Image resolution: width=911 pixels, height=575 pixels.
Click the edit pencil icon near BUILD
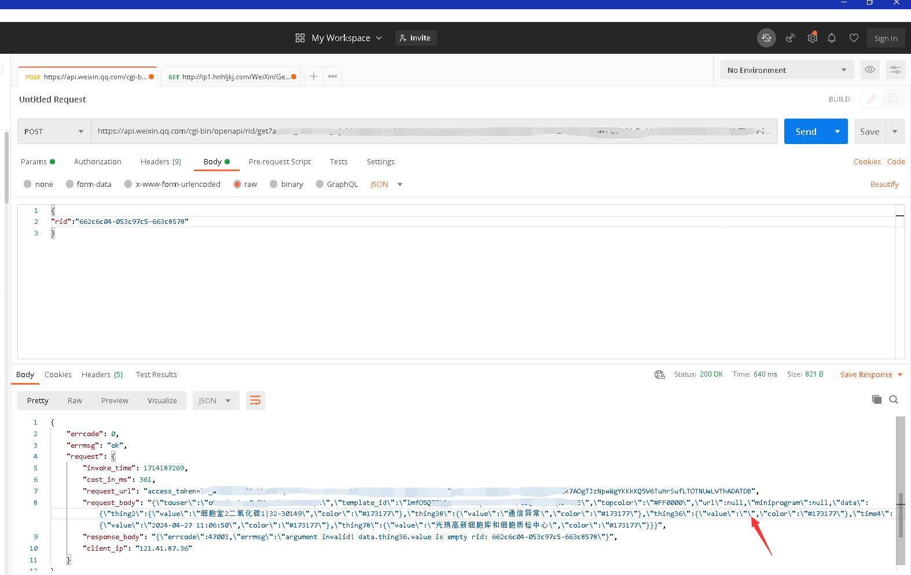coord(872,99)
